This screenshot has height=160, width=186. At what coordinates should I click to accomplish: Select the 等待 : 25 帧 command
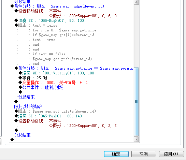pos(33,78)
